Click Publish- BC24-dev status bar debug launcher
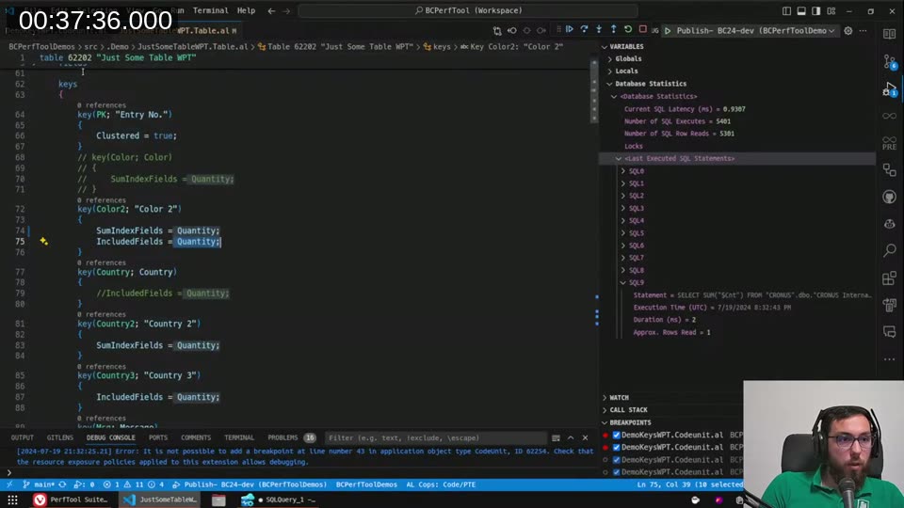Image resolution: width=904 pixels, height=508 pixels. pos(250,484)
